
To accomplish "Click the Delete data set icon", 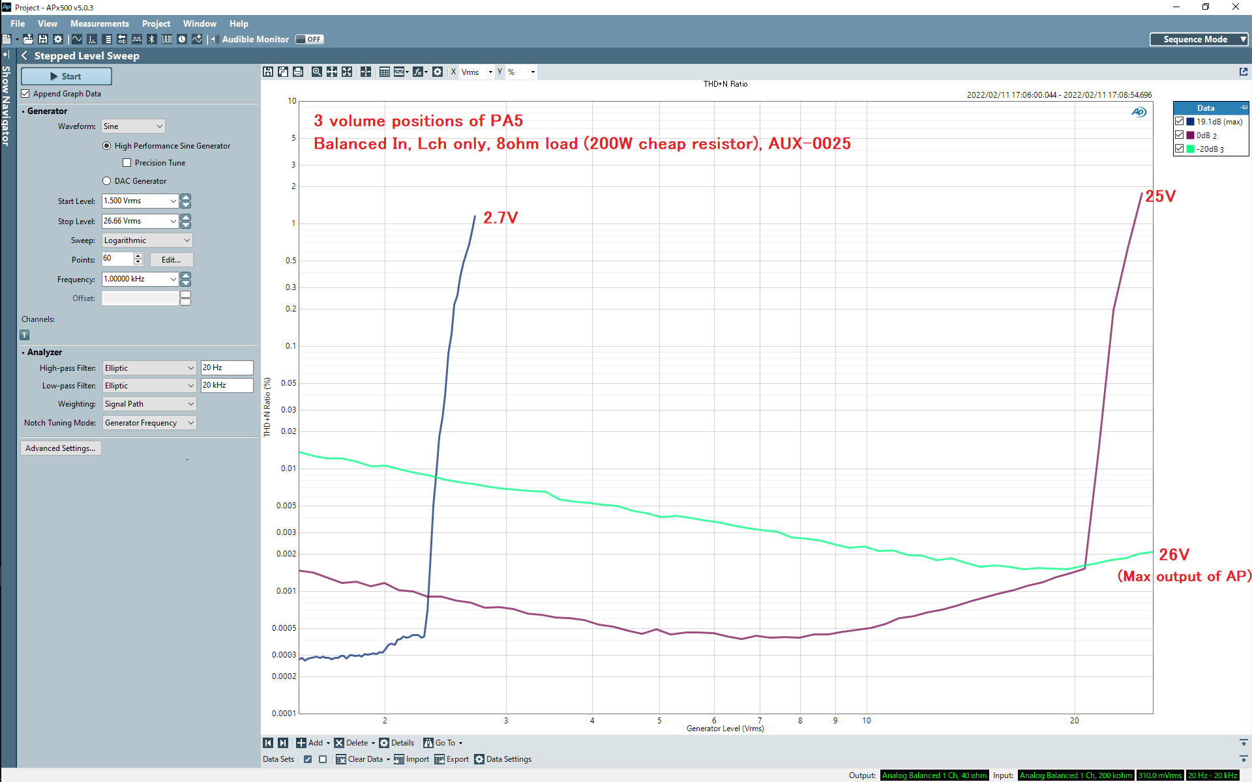I will [x=338, y=742].
